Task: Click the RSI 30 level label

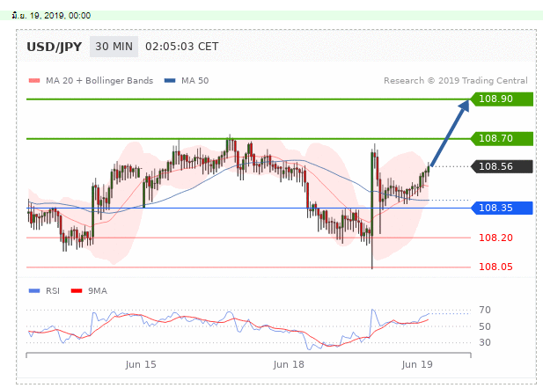Action: point(485,342)
